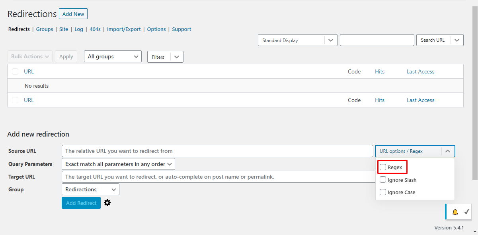Viewport: 478px width, 235px height.
Task: Click the Add New button
Action: [73, 14]
